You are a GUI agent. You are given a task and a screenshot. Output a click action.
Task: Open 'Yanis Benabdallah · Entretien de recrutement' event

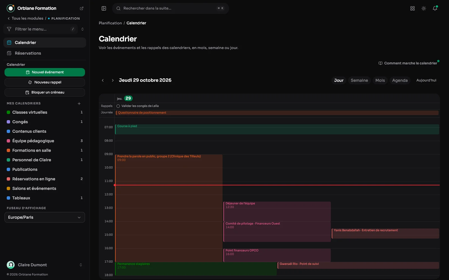click(385, 234)
